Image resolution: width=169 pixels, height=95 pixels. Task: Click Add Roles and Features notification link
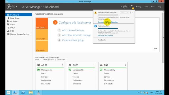tap(105, 36)
